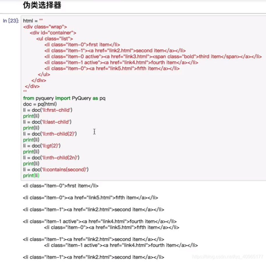Click the li:gt(2) selector line
266x262 pixels.
[x=42, y=146]
